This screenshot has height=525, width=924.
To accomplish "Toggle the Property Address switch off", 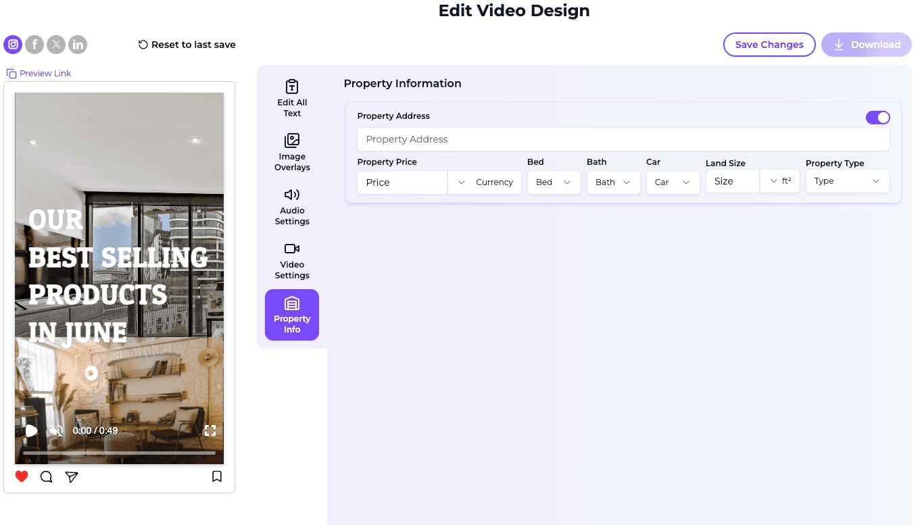I will (x=878, y=118).
